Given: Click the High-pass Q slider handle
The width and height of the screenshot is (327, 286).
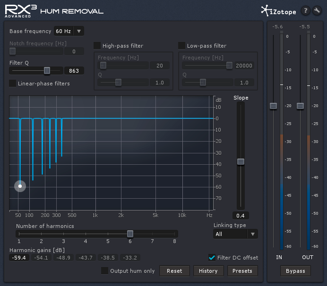Looking at the screenshot, I should (118, 83).
